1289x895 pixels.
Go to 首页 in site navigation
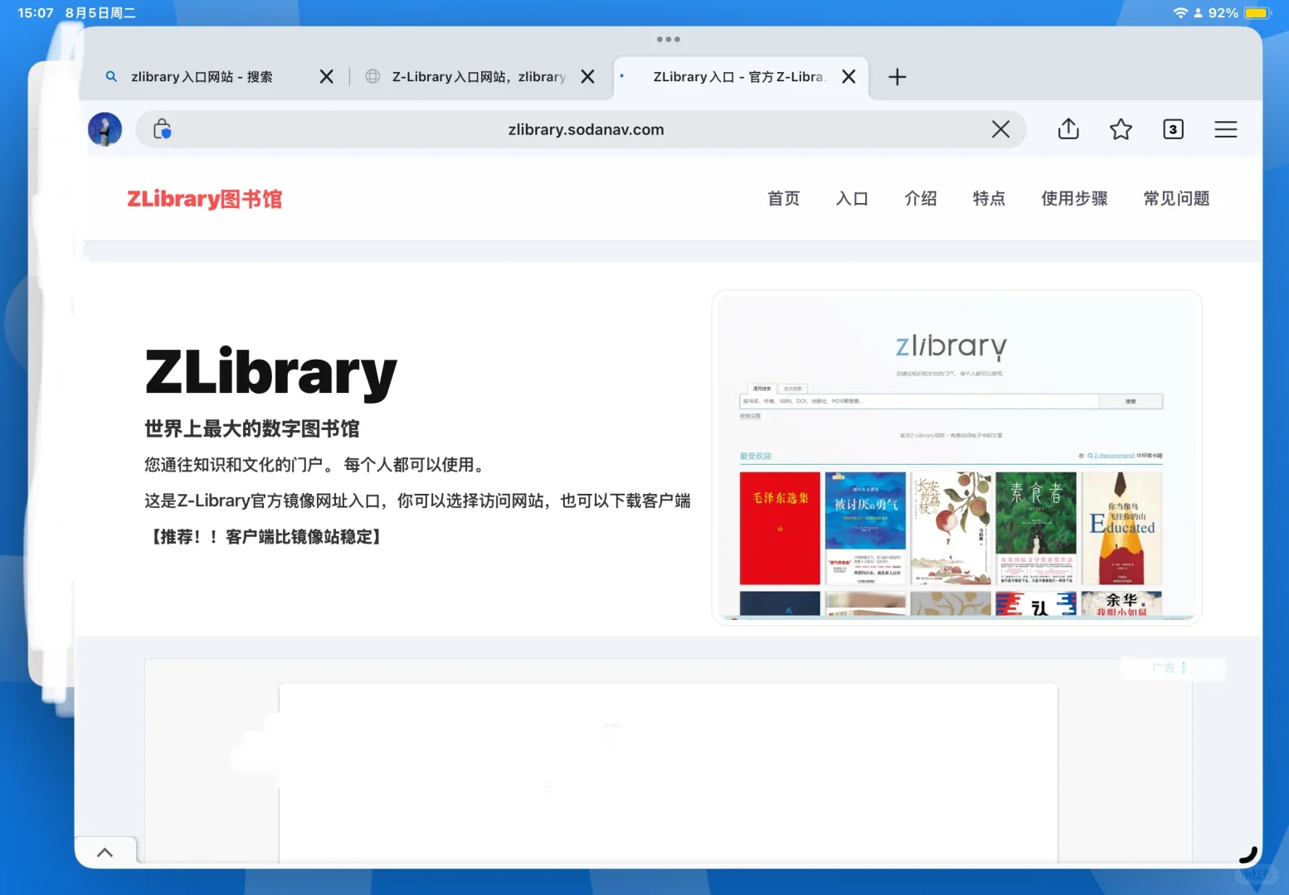[x=783, y=199]
